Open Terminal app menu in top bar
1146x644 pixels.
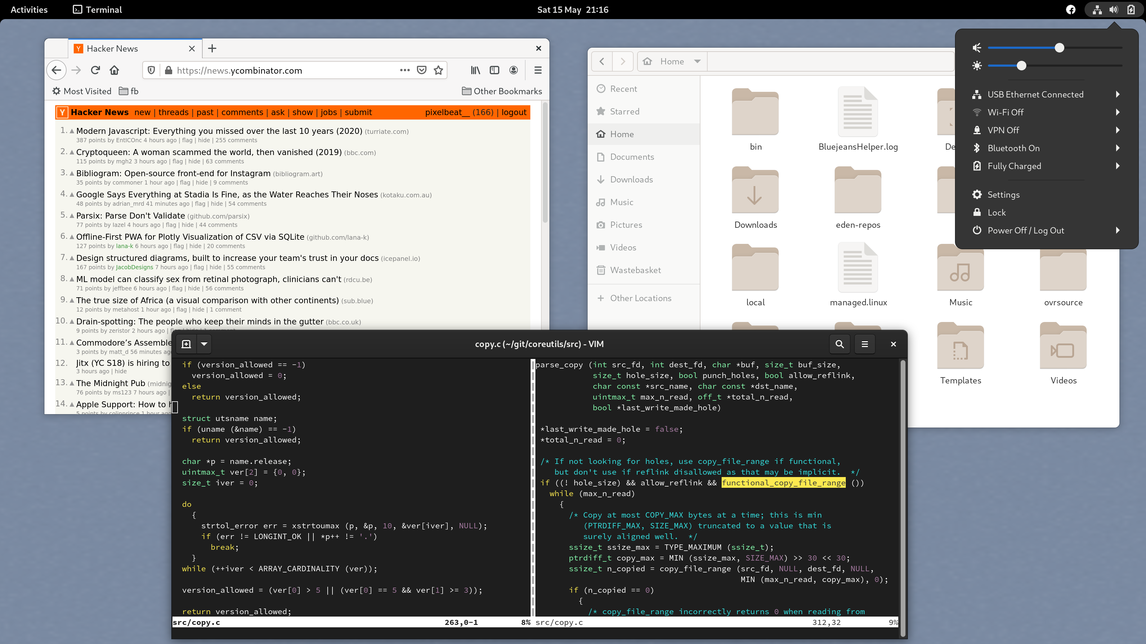coord(97,10)
